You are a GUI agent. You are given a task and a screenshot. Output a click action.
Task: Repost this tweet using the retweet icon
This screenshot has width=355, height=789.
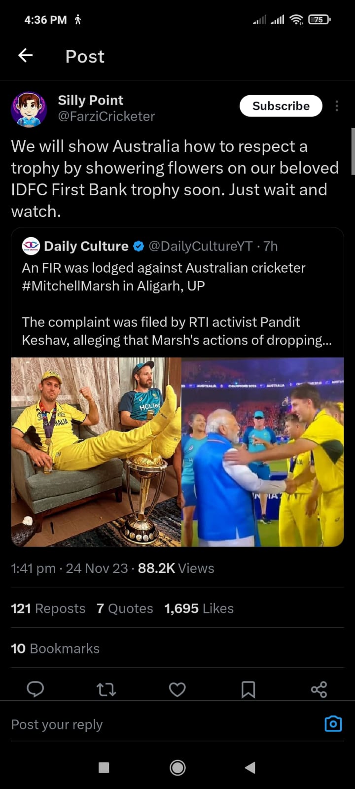point(106,689)
